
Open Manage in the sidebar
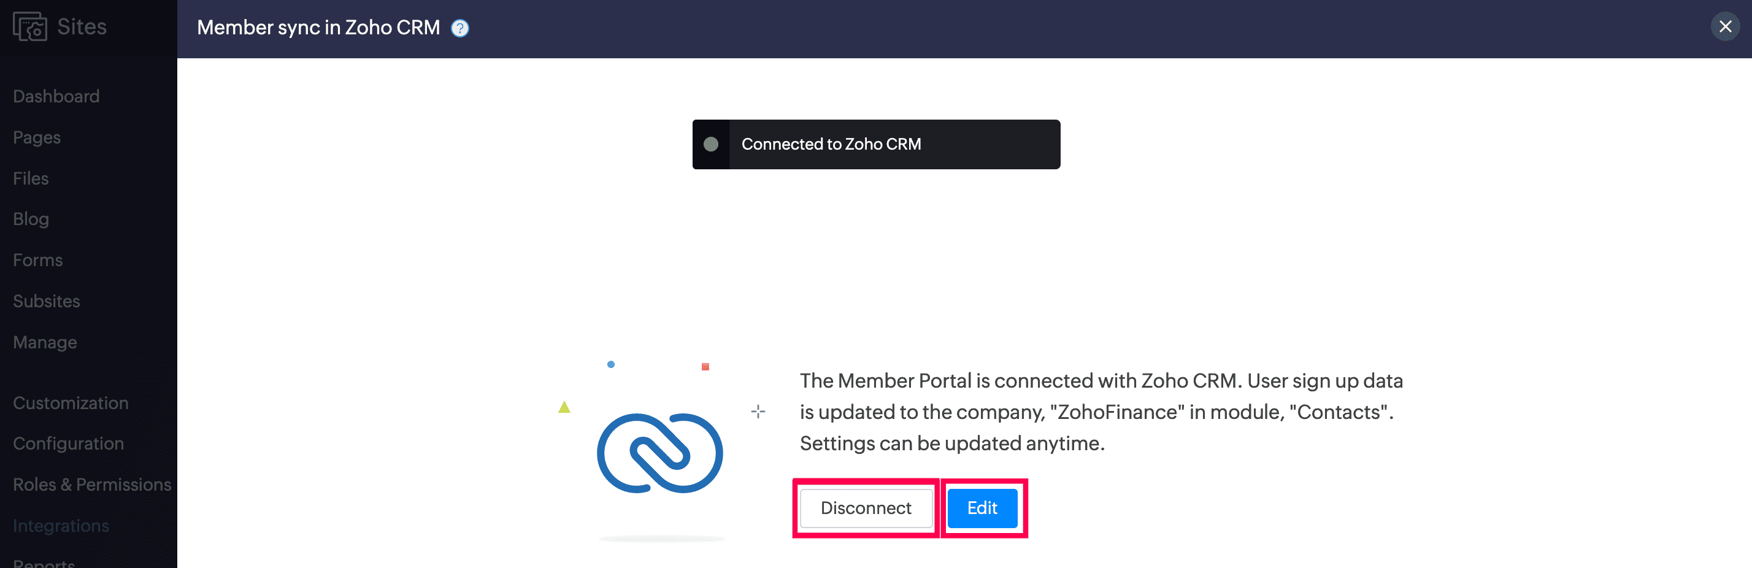click(x=45, y=342)
